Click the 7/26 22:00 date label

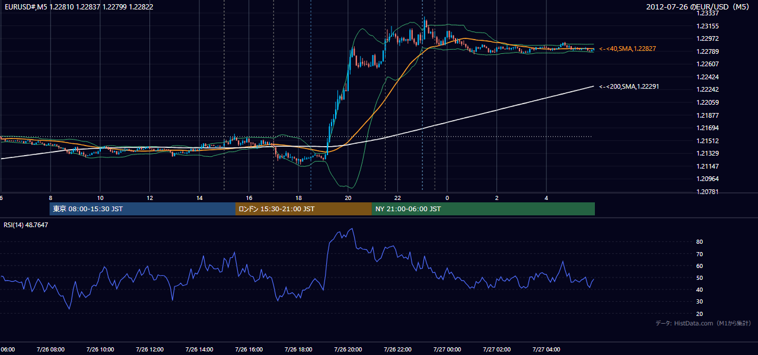pyautogui.click(x=397, y=350)
